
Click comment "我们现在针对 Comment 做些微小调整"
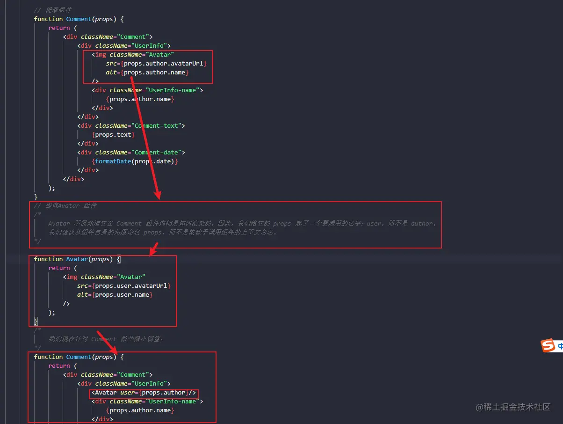tap(106, 339)
